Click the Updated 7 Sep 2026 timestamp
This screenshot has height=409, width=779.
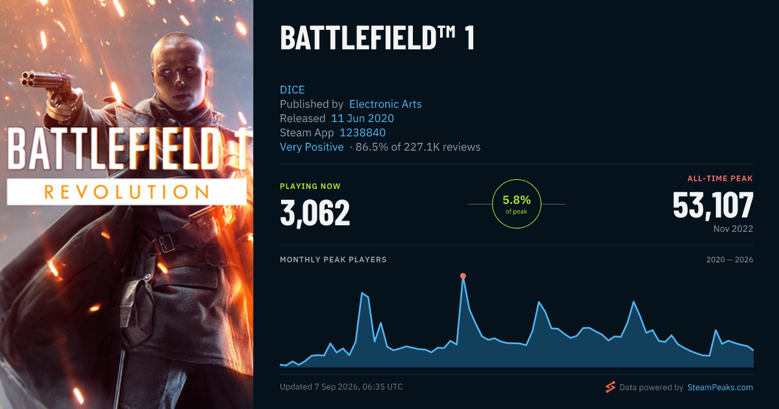341,386
